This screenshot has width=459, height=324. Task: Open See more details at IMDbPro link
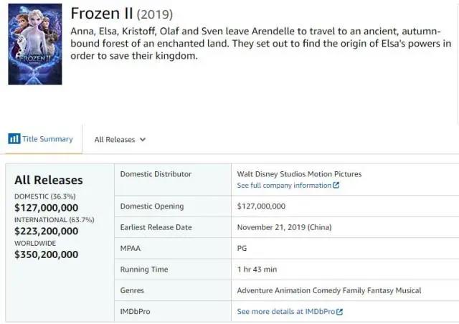(x=286, y=312)
